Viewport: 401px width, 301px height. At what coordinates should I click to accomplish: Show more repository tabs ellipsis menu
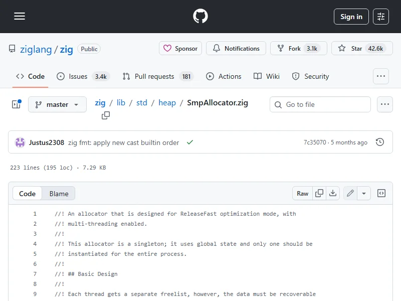[381, 76]
